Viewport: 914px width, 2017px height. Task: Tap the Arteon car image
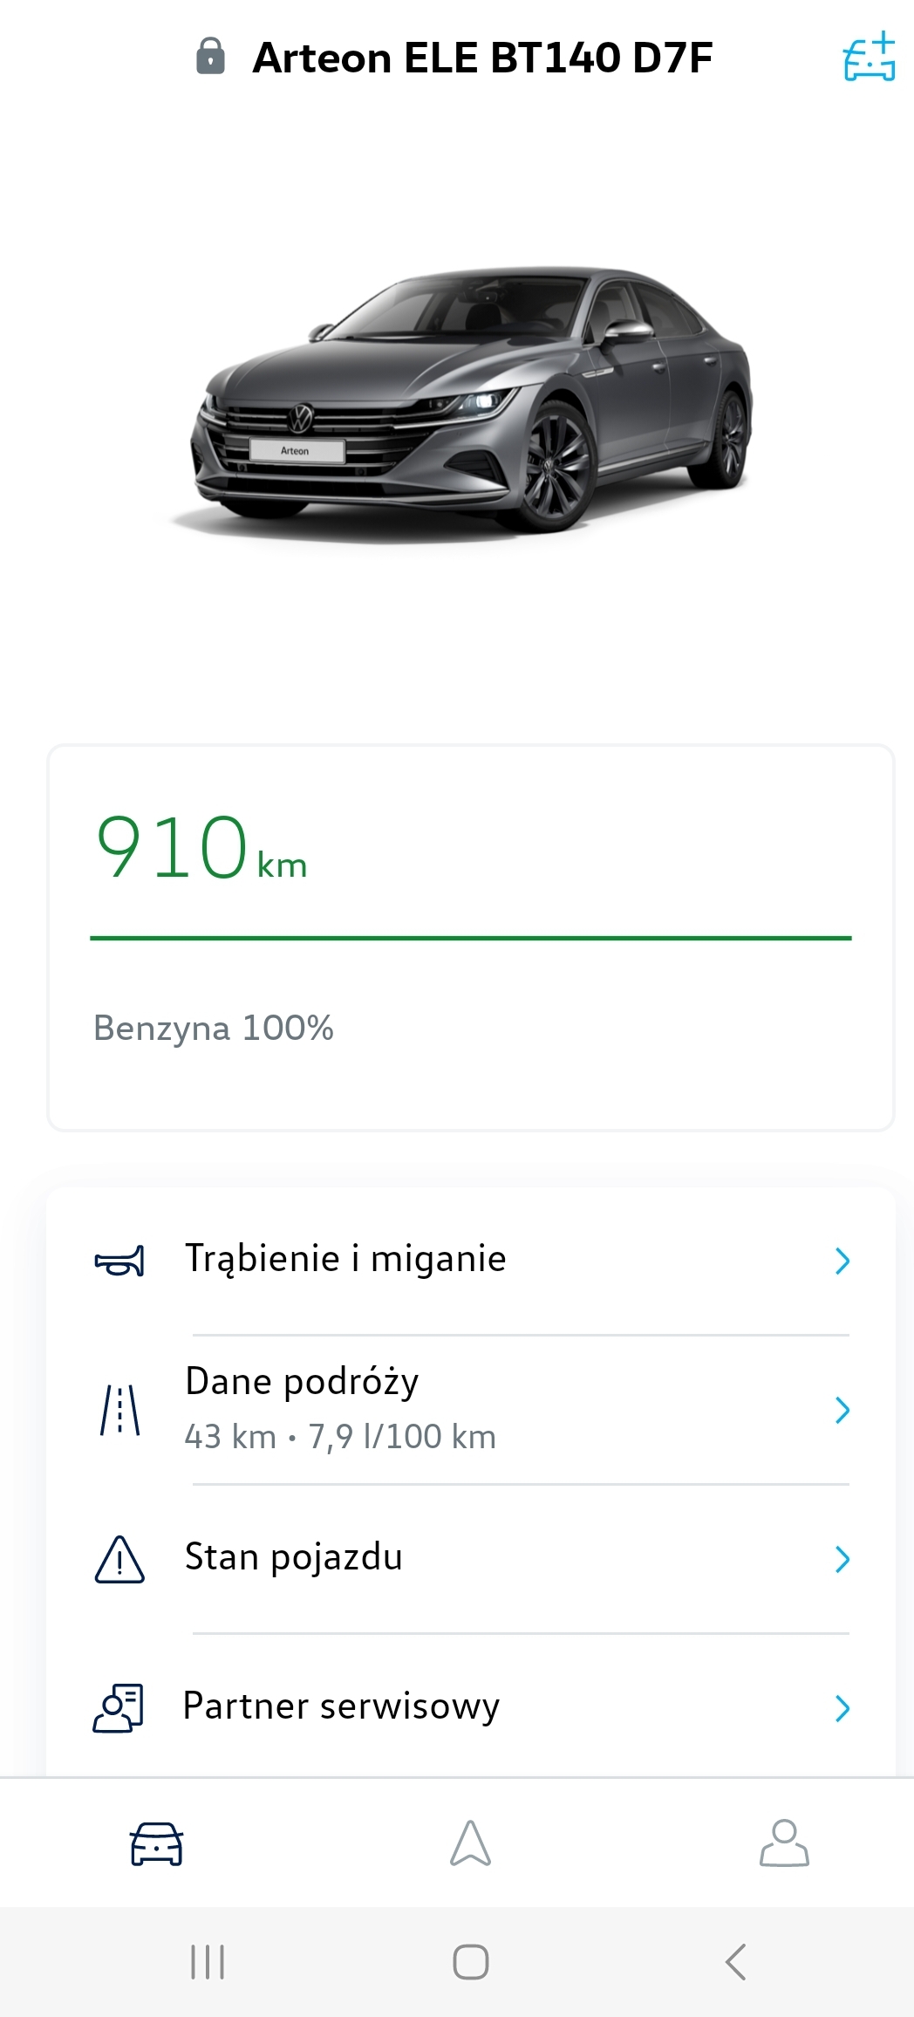(471, 400)
